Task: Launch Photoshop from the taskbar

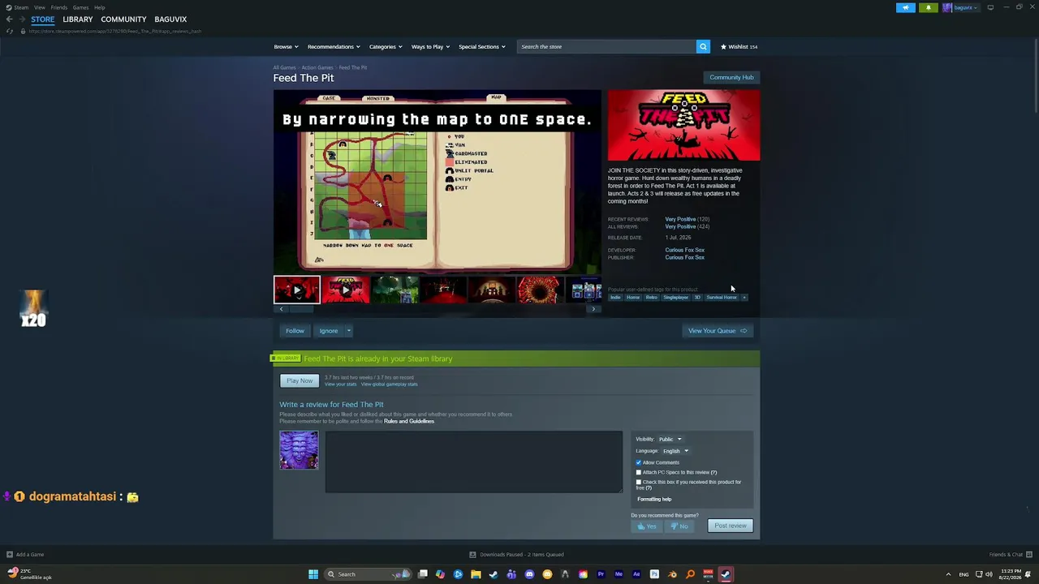Action: point(654,574)
